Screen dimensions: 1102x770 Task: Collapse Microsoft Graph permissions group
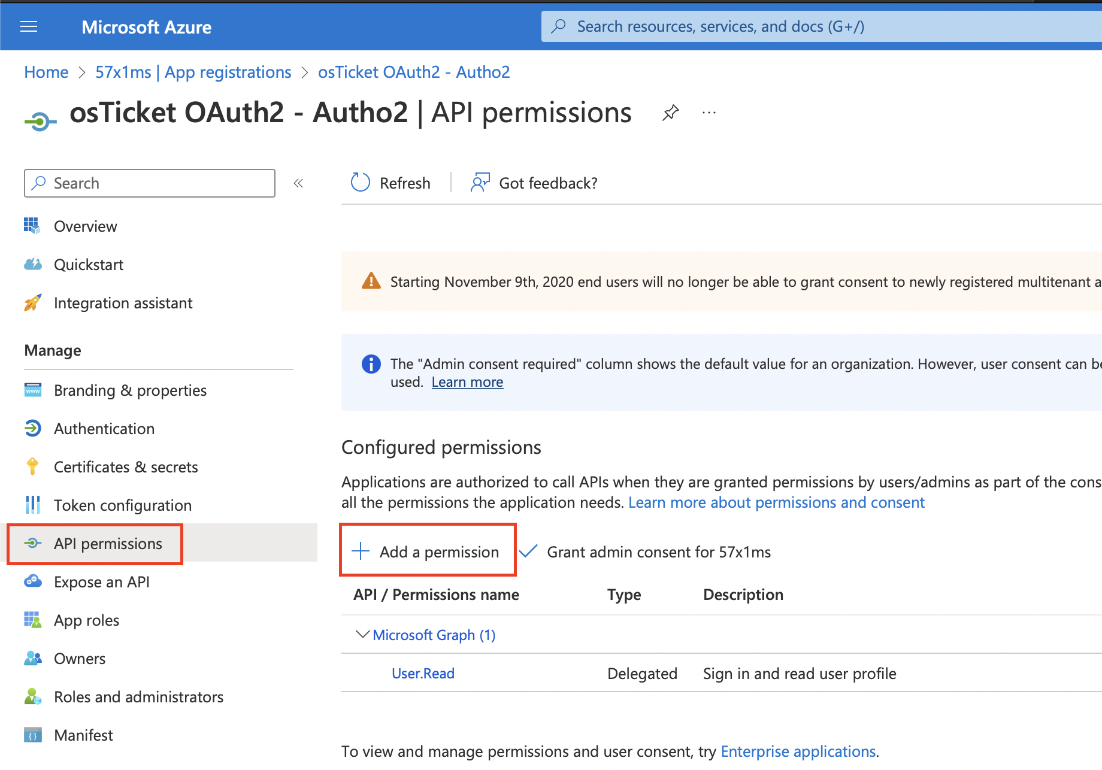click(x=362, y=635)
